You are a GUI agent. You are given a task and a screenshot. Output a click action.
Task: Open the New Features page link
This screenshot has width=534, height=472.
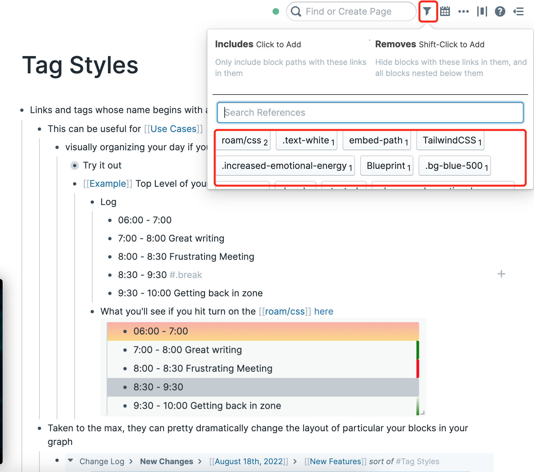(335, 461)
